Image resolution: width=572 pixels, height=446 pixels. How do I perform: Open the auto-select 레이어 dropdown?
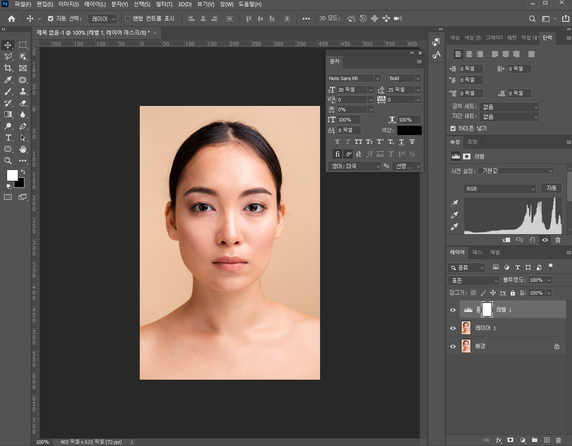(102, 19)
